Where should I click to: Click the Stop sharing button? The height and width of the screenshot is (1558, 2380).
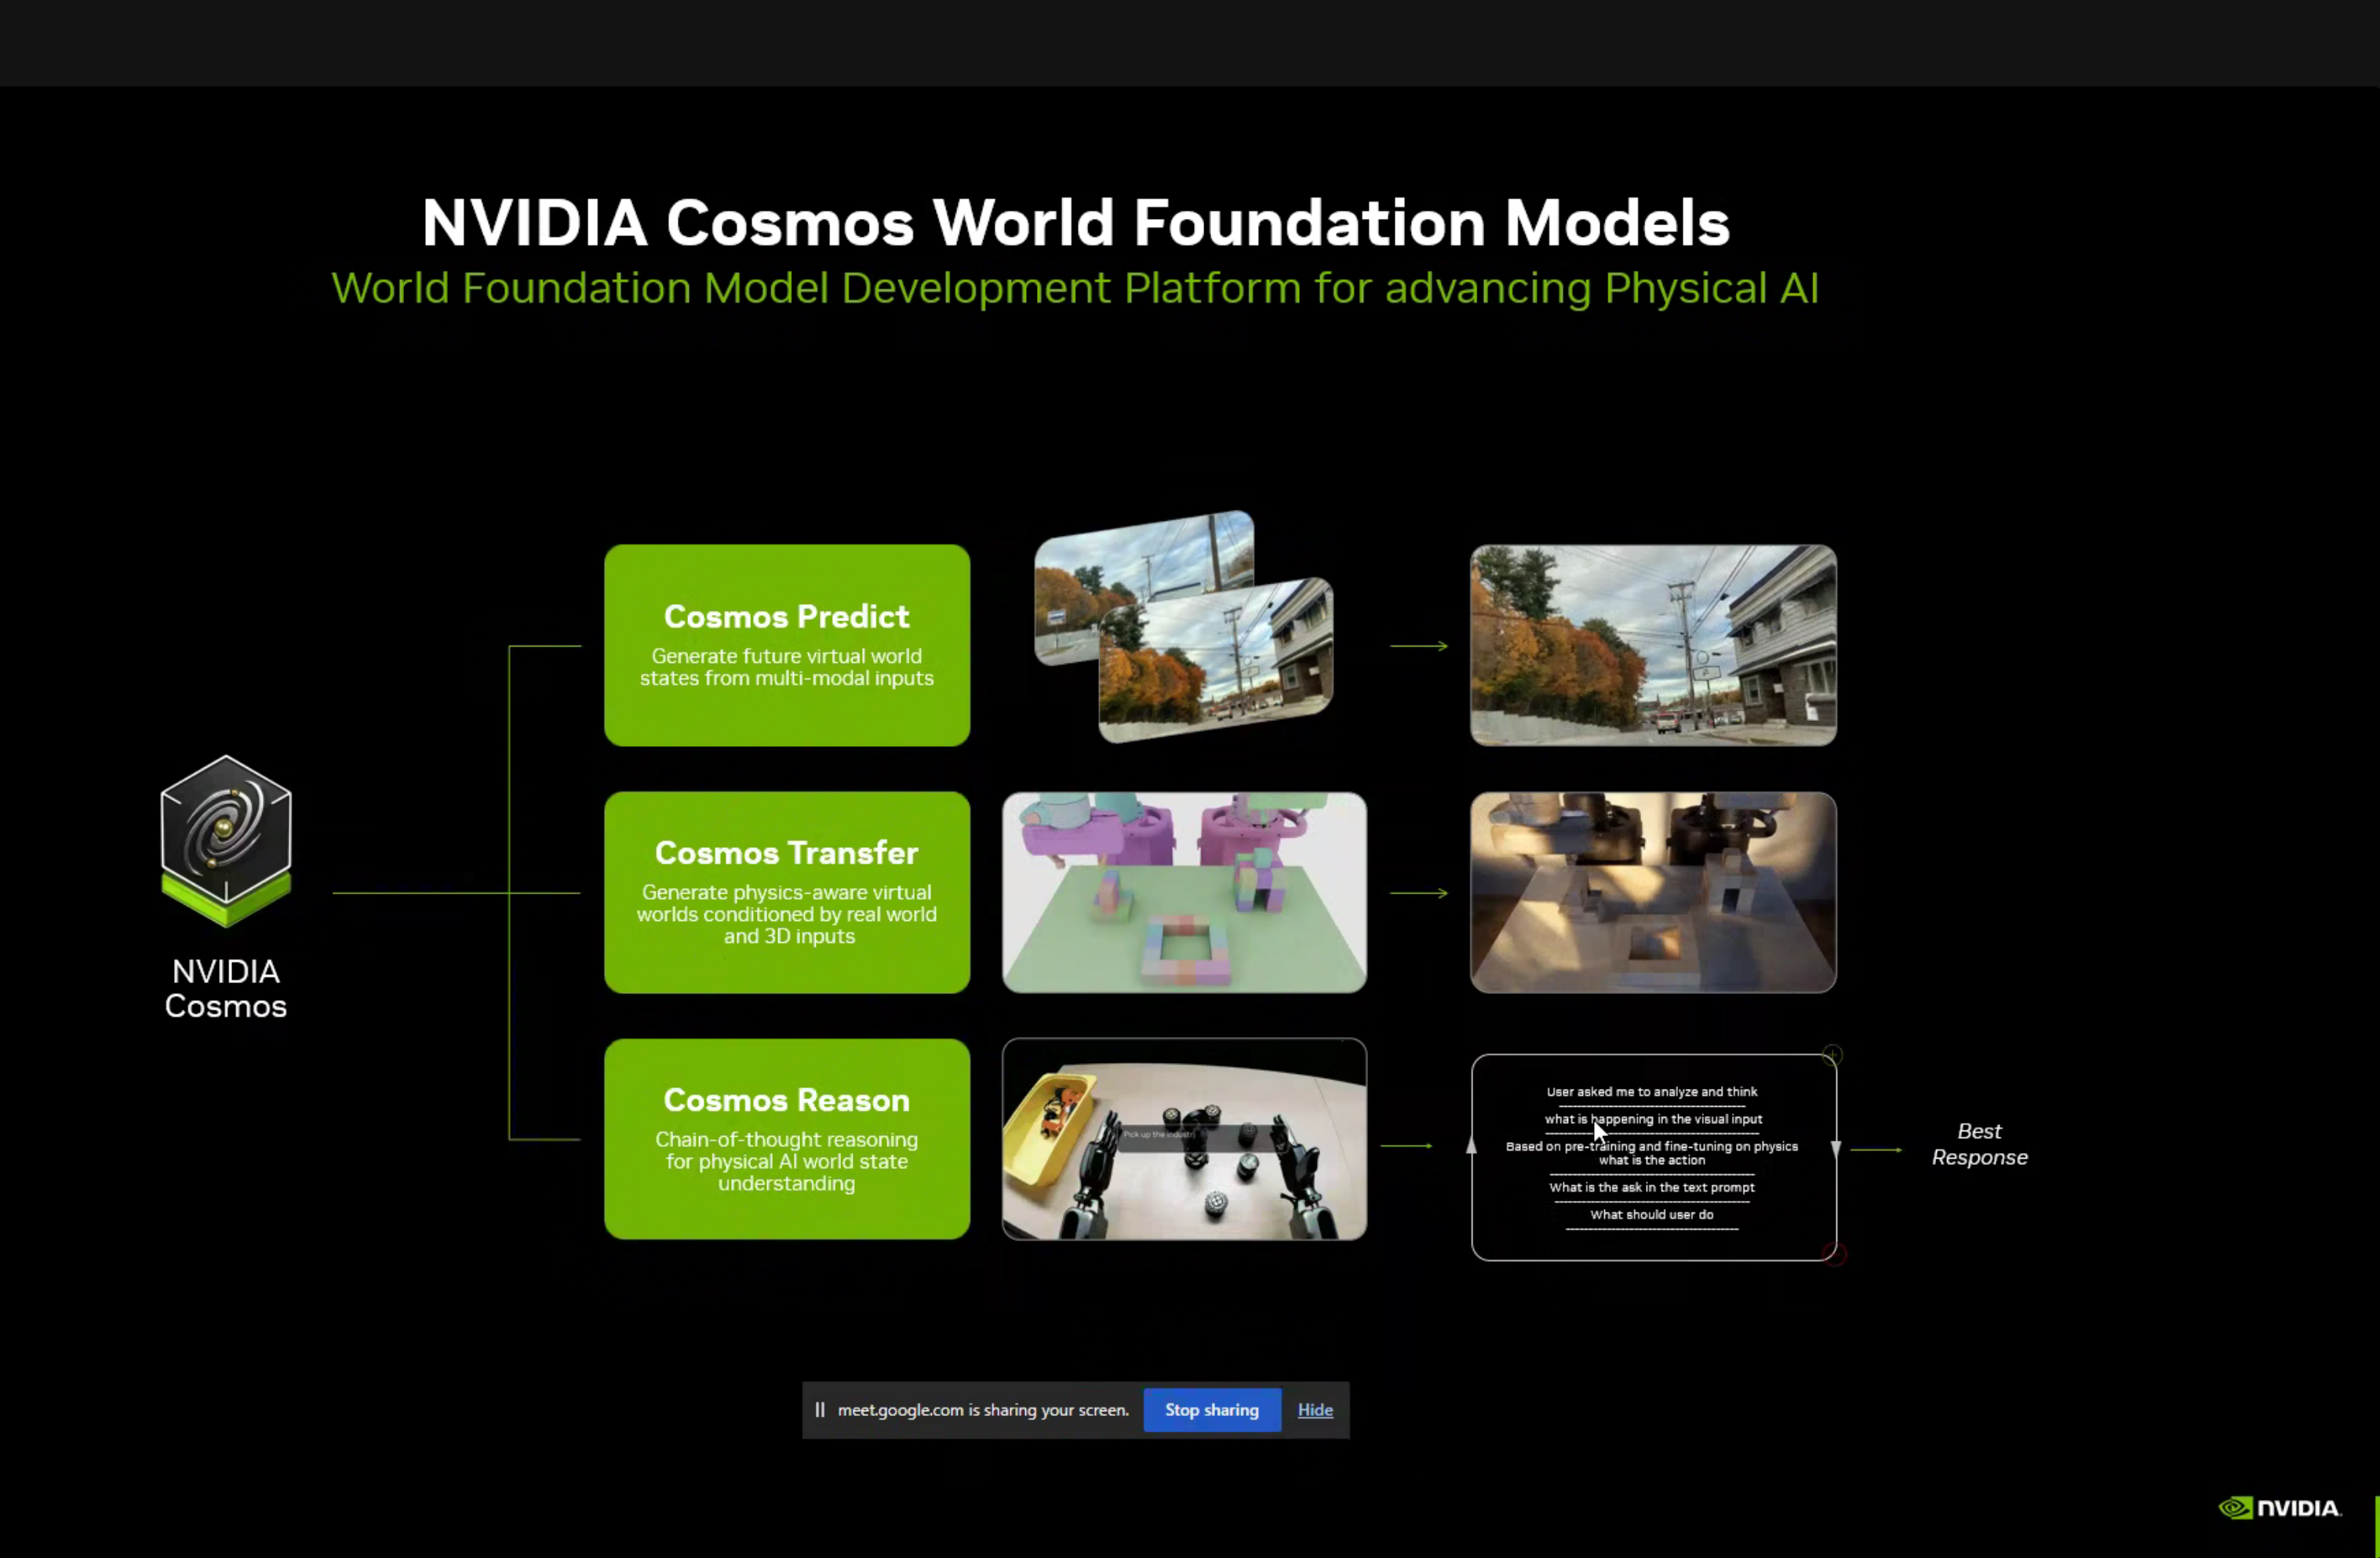[x=1211, y=1409]
